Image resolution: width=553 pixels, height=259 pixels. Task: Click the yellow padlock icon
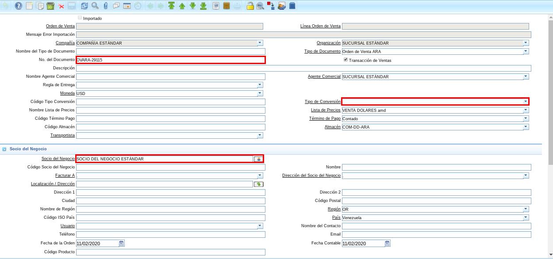pyautogui.click(x=250, y=6)
